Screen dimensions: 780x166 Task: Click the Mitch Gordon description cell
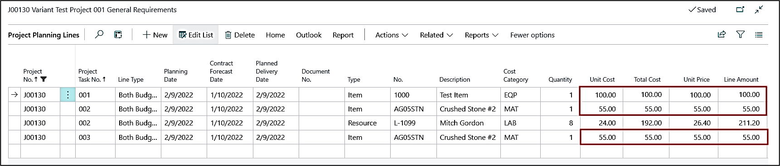pyautogui.click(x=468, y=123)
